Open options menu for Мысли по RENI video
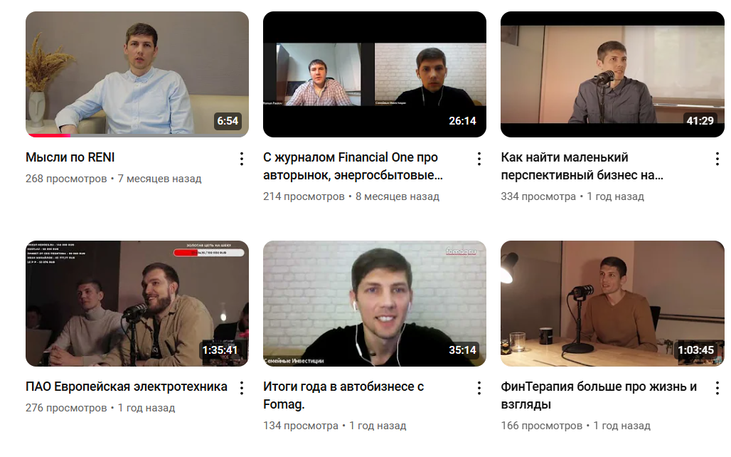 pos(242,158)
